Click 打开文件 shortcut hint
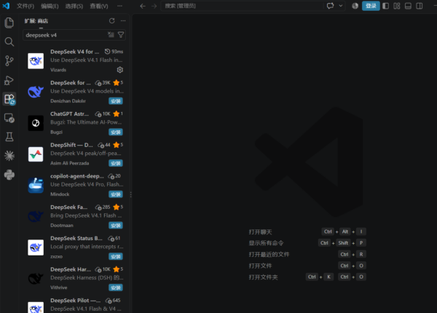 (260, 266)
